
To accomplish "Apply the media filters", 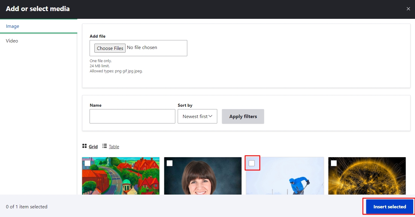I will coord(243,116).
